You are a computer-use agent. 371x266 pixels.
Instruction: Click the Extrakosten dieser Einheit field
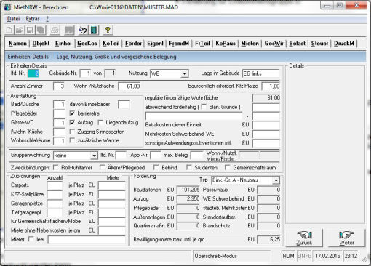pyautogui.click(x=266, y=125)
